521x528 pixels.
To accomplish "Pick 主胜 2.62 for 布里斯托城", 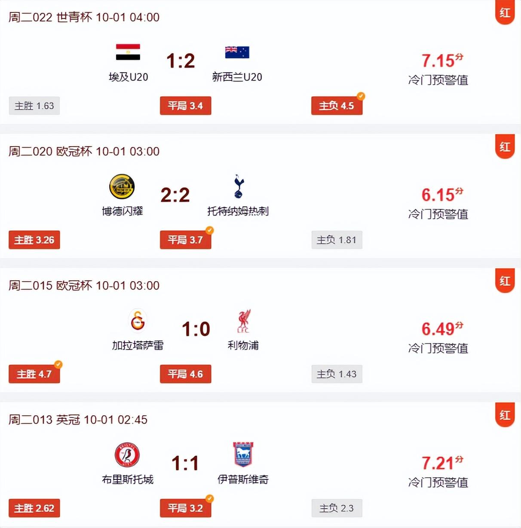I will [34, 508].
